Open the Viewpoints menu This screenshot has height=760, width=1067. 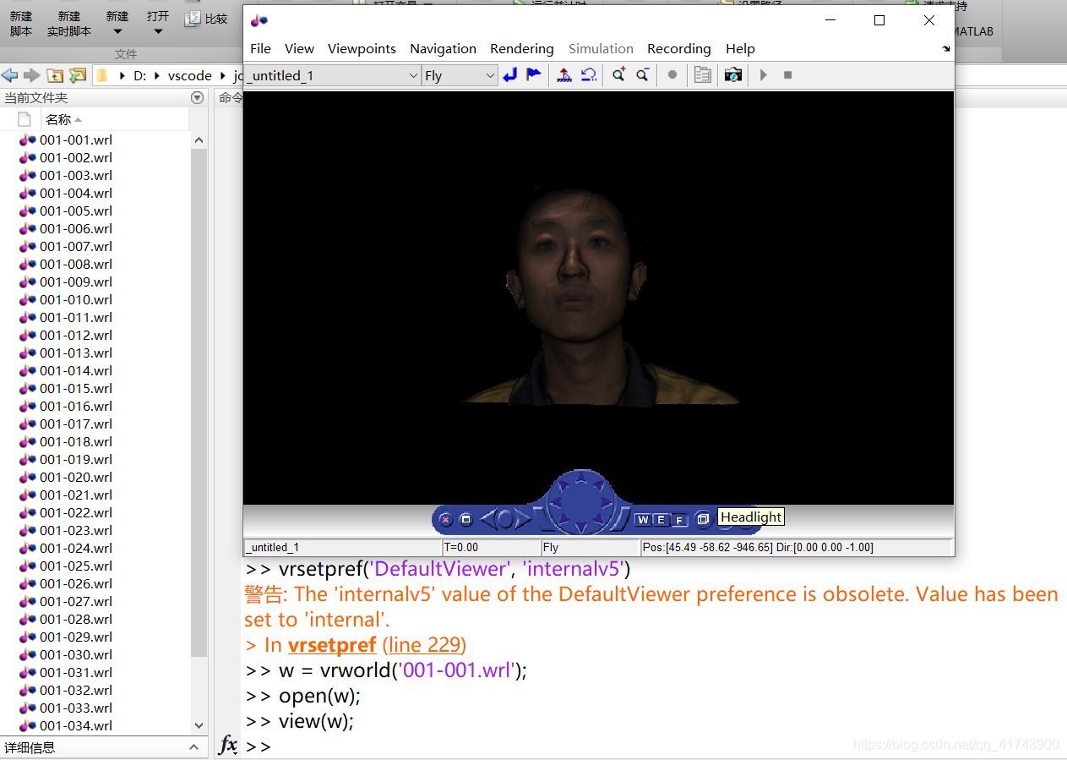tap(362, 48)
